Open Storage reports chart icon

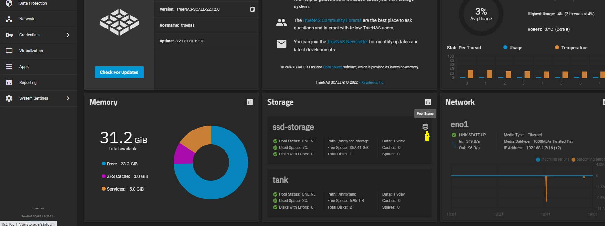click(x=428, y=102)
